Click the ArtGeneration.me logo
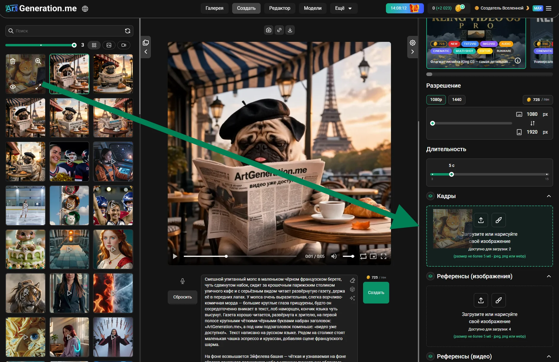 (x=41, y=8)
